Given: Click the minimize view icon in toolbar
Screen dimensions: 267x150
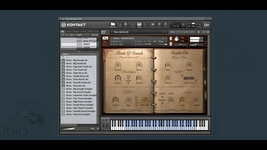Looking at the screenshot, I should coord(200,25).
